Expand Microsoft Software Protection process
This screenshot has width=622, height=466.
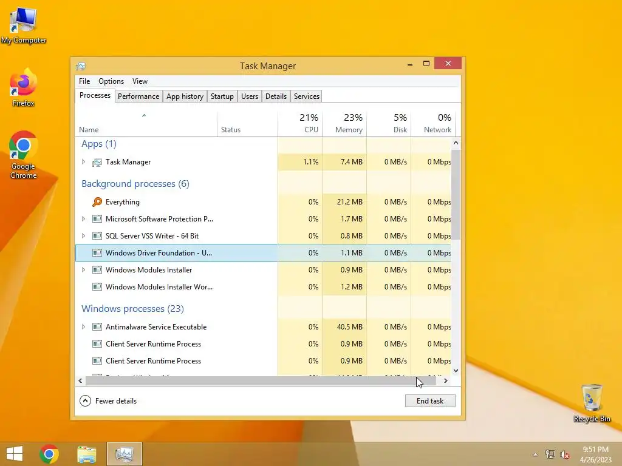pos(83,218)
